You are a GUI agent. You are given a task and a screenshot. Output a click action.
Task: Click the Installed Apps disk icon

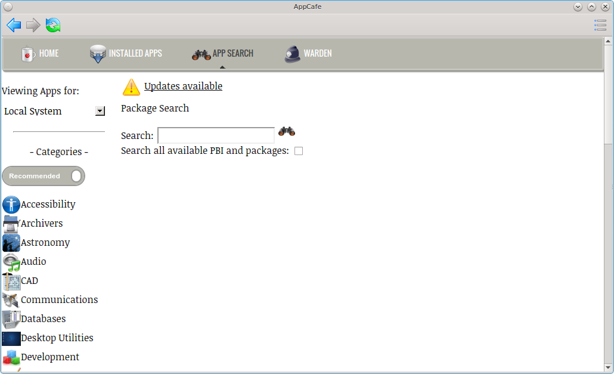click(x=98, y=54)
